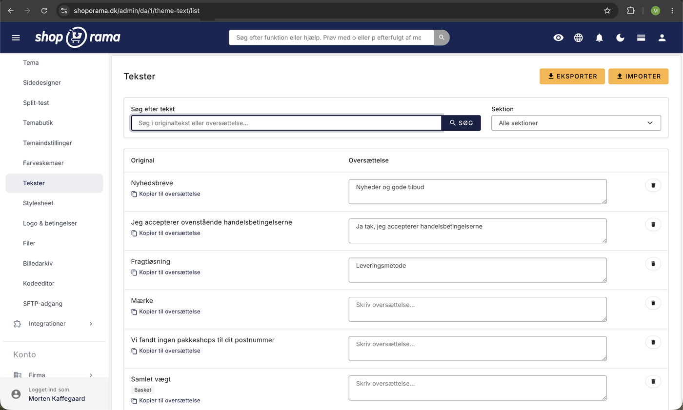Open Sidedesigner in sidebar
This screenshot has width=683, height=410.
tap(42, 83)
